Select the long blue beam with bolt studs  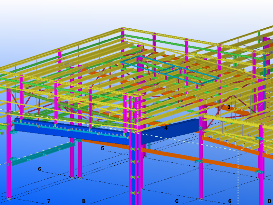click(x=71, y=131)
